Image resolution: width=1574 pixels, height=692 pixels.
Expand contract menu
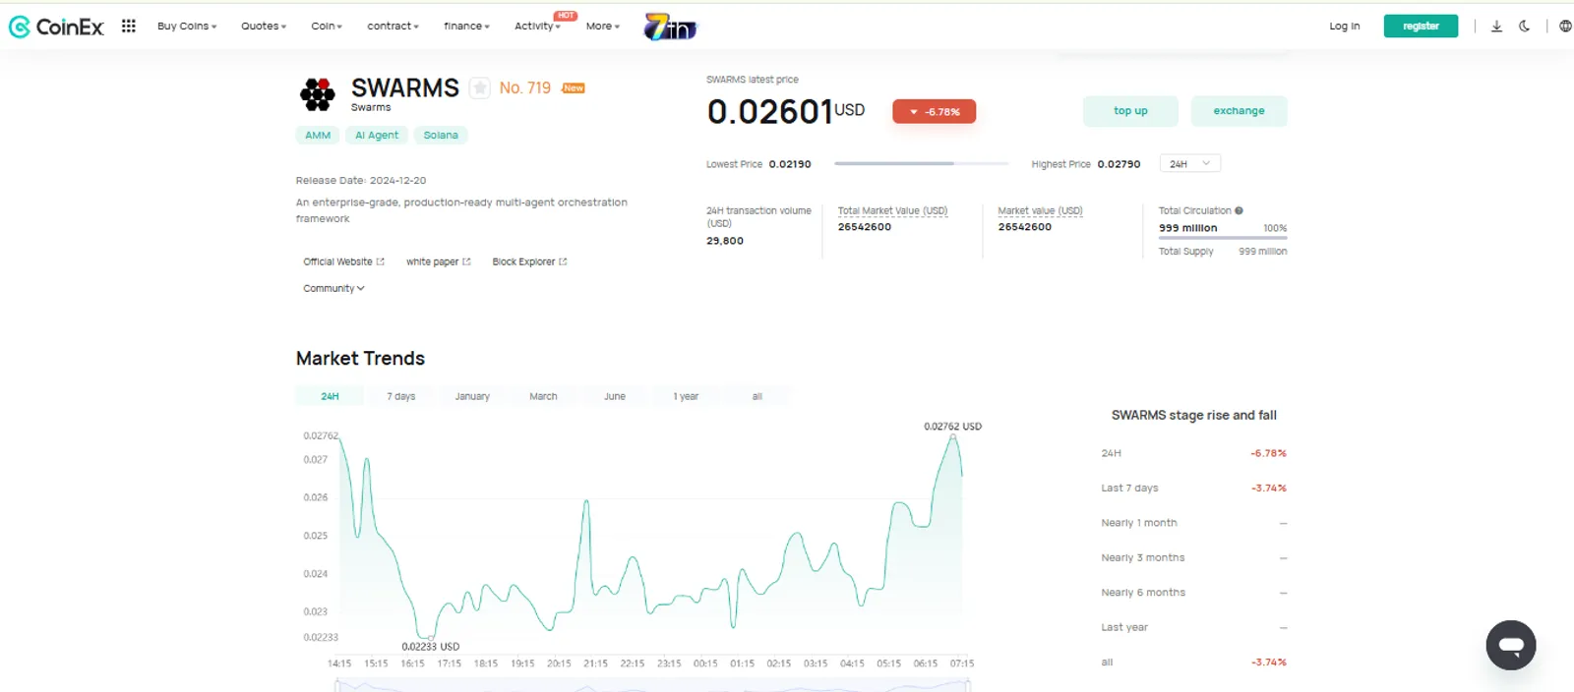click(x=393, y=27)
